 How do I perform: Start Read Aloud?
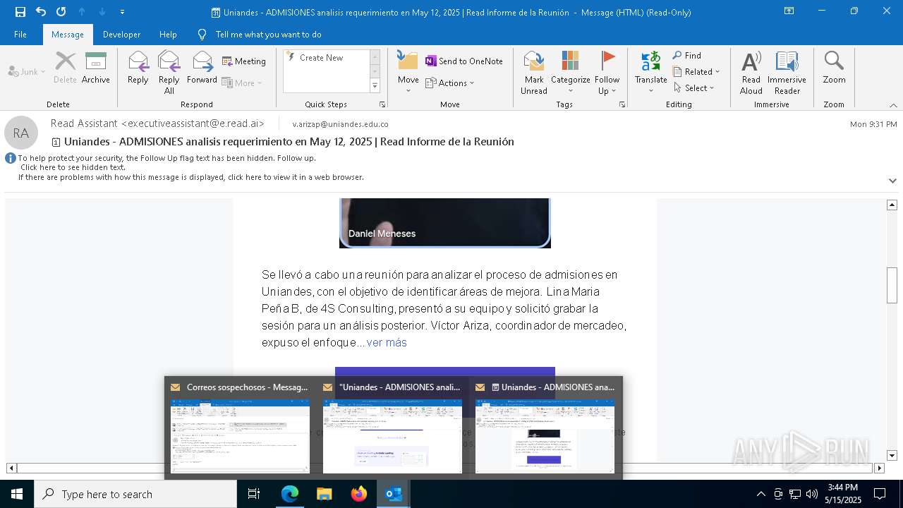click(751, 73)
